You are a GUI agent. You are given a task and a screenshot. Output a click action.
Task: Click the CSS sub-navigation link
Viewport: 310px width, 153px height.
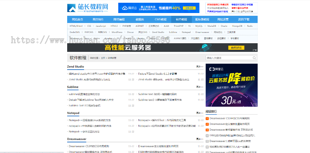[89, 26]
